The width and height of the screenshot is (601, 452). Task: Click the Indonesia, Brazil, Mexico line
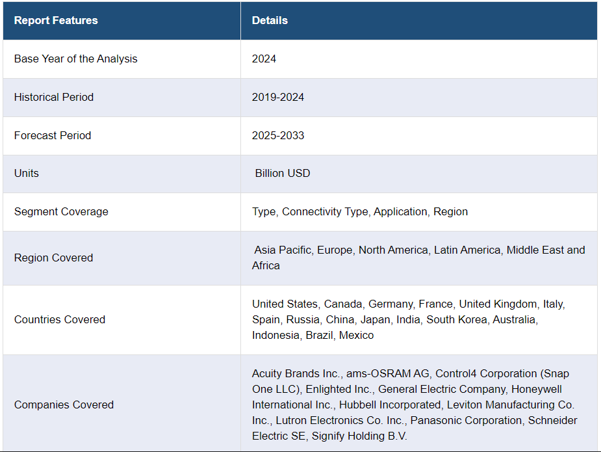[313, 335]
